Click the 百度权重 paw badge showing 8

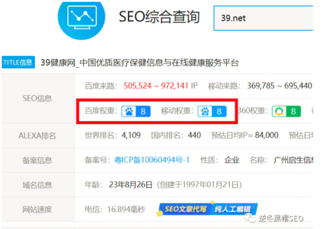click(x=136, y=112)
